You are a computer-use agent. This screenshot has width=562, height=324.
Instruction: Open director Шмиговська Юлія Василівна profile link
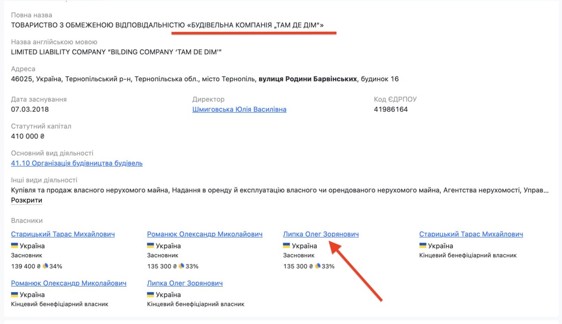click(x=239, y=110)
